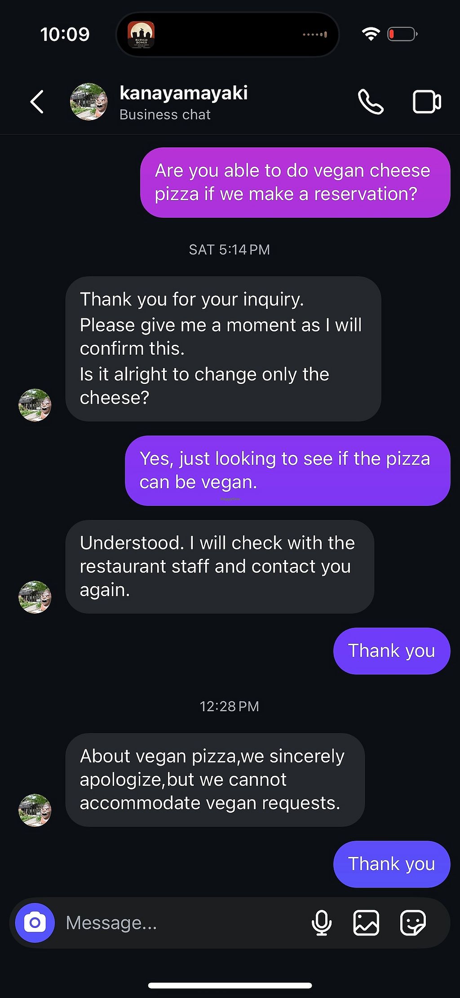Screen dimensions: 460x998
Task: Open the photo gallery picker icon
Action: point(366,923)
